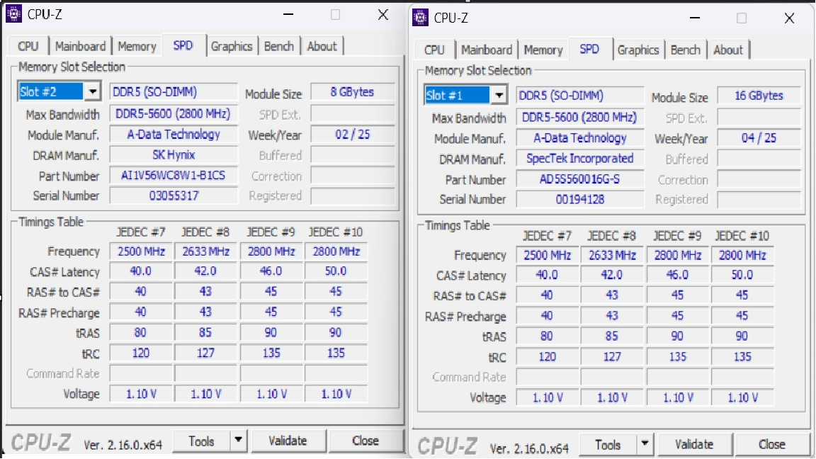
Task: Open Bench tab in left window
Action: click(x=279, y=46)
